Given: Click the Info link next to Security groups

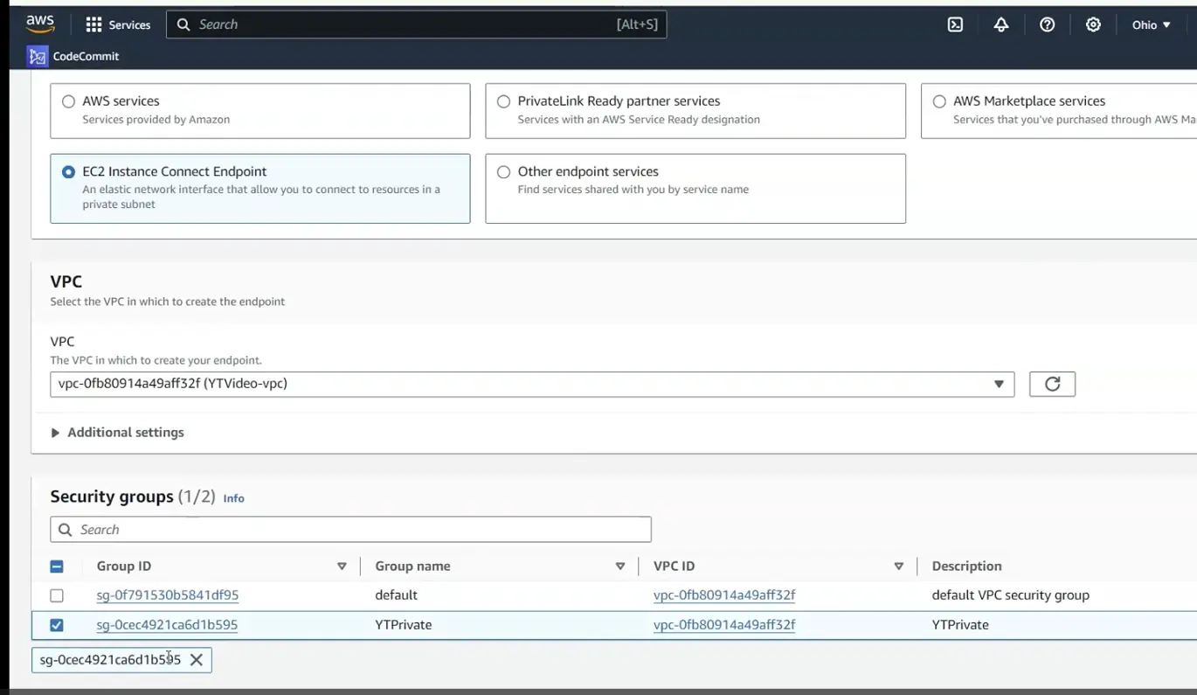Looking at the screenshot, I should (x=233, y=498).
